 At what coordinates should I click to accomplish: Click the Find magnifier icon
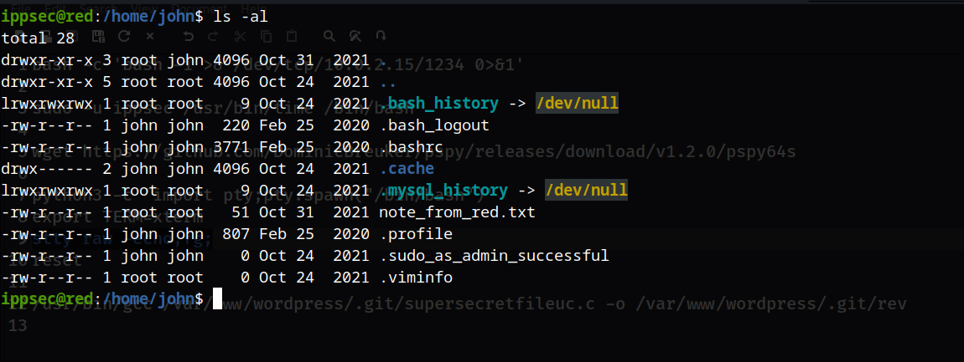pos(329,37)
